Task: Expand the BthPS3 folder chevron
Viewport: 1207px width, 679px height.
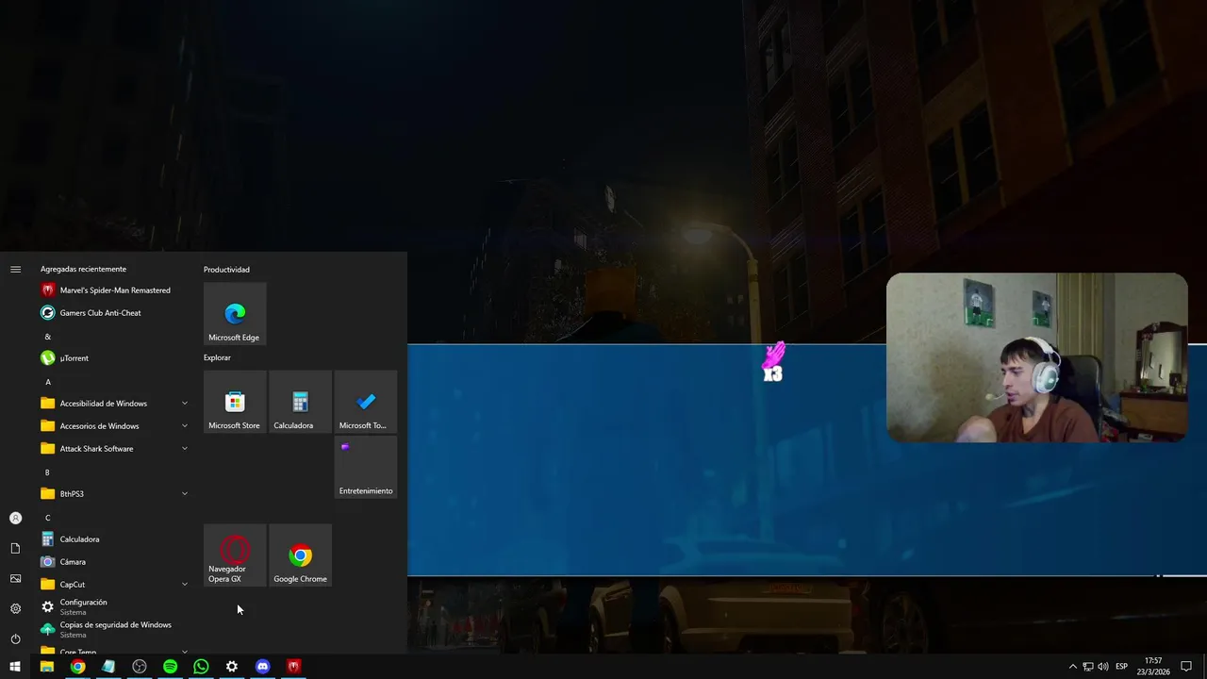Action: (185, 494)
